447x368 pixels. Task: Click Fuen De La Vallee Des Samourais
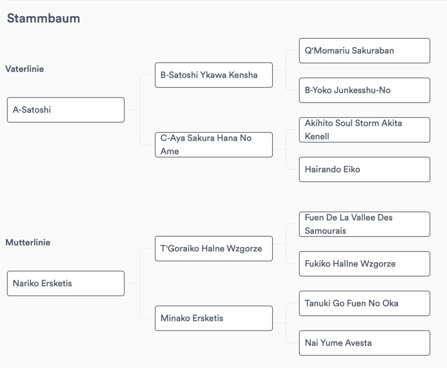pos(364,224)
